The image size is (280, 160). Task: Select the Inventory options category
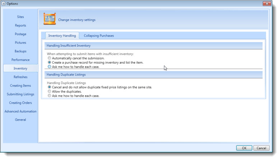[20, 68]
